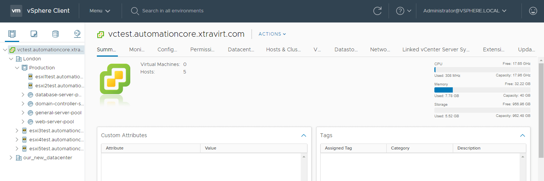Open the Linked vCenter Server Systems tab

(436, 49)
